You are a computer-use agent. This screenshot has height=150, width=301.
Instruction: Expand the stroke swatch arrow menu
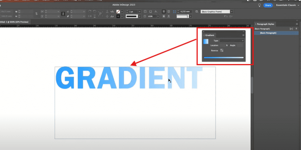(x=122, y=16)
